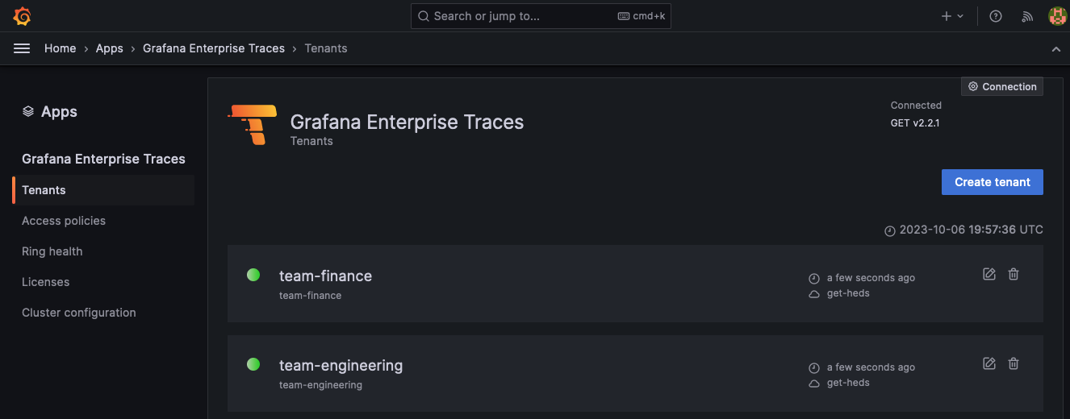Edit the team-engineering tenant
The height and width of the screenshot is (419, 1070).
point(989,363)
